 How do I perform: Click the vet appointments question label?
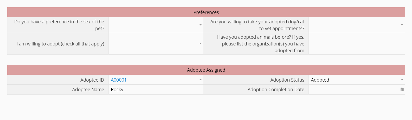[x=257, y=25]
